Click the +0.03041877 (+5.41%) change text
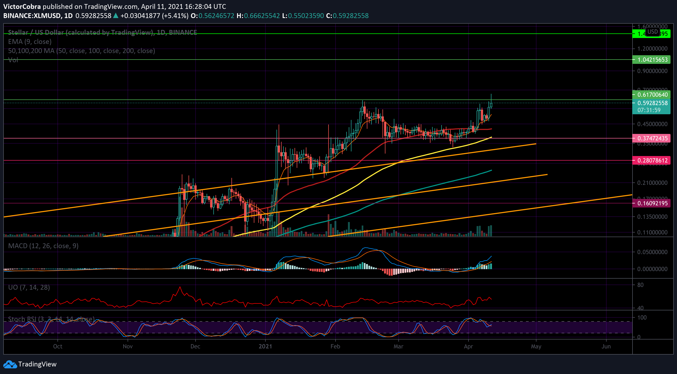 point(155,16)
